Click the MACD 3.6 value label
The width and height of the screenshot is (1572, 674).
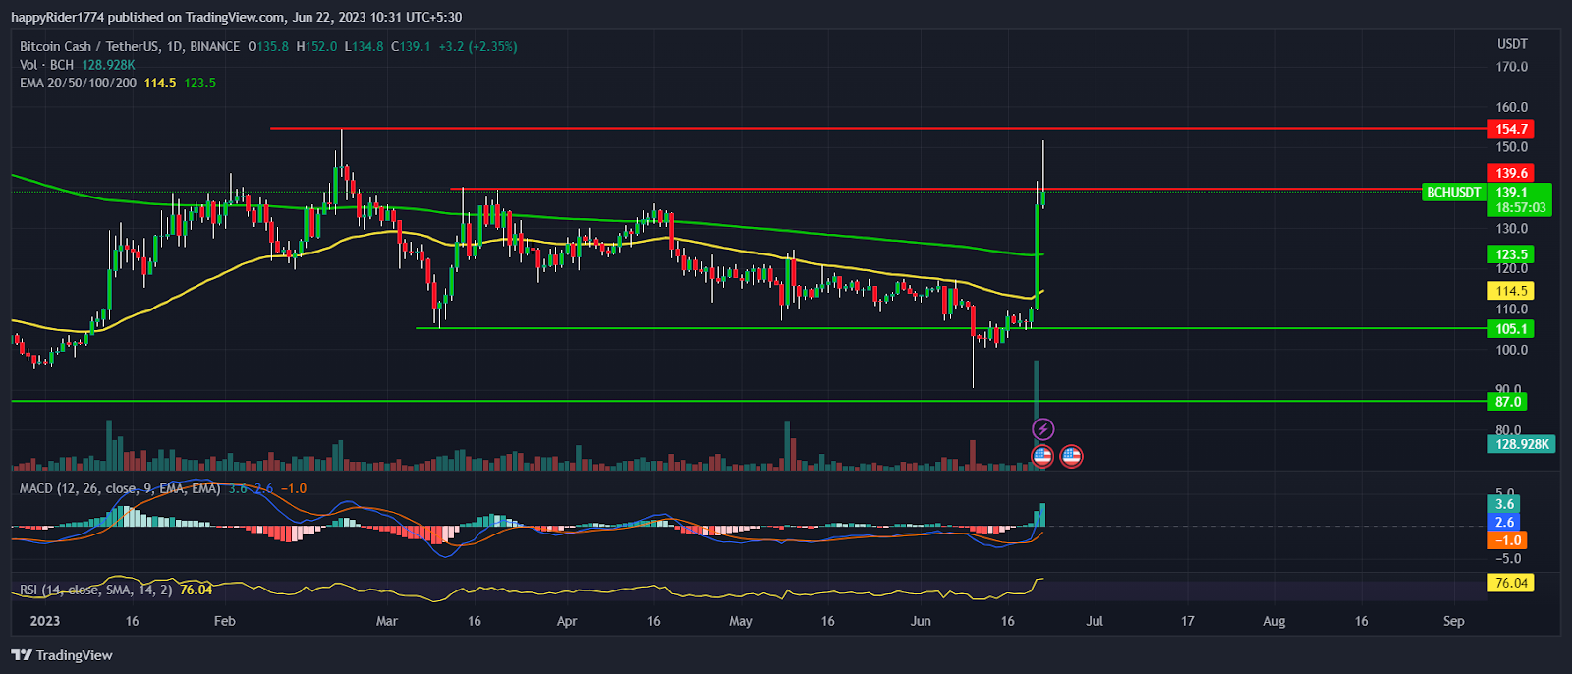pyautogui.click(x=1504, y=504)
